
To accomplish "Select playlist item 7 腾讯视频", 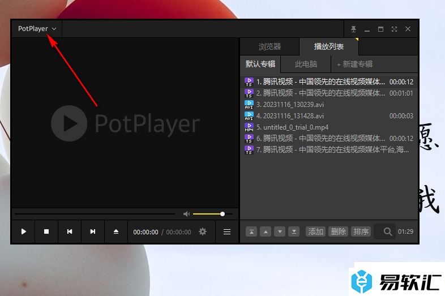I will [329, 150].
